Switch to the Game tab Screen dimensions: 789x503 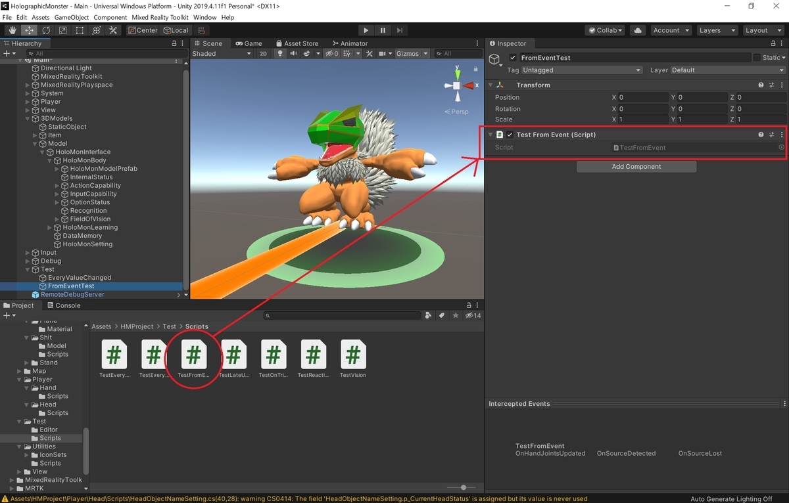(x=249, y=43)
